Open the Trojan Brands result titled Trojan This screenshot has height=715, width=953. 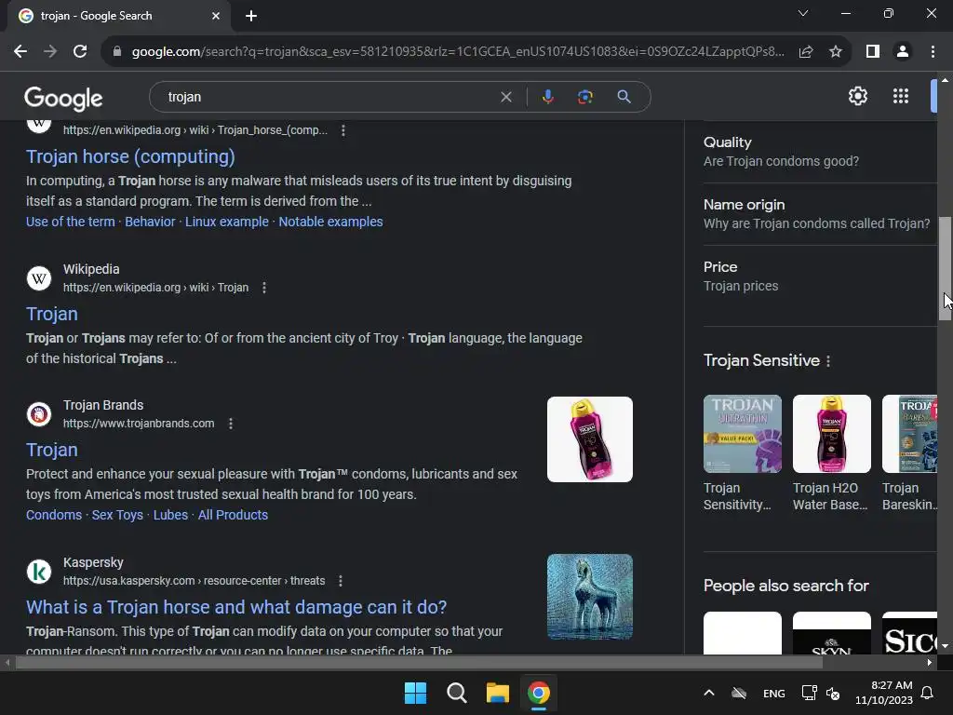click(x=52, y=450)
